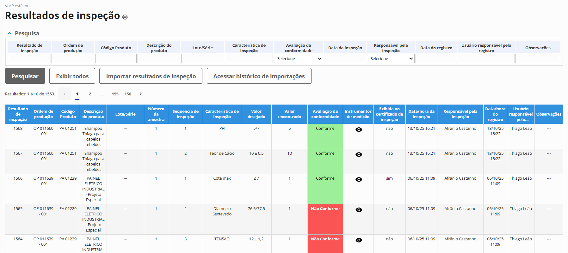View instruments for TENSÃO result 1564
Viewport: 568px width, 253px height.
[359, 240]
